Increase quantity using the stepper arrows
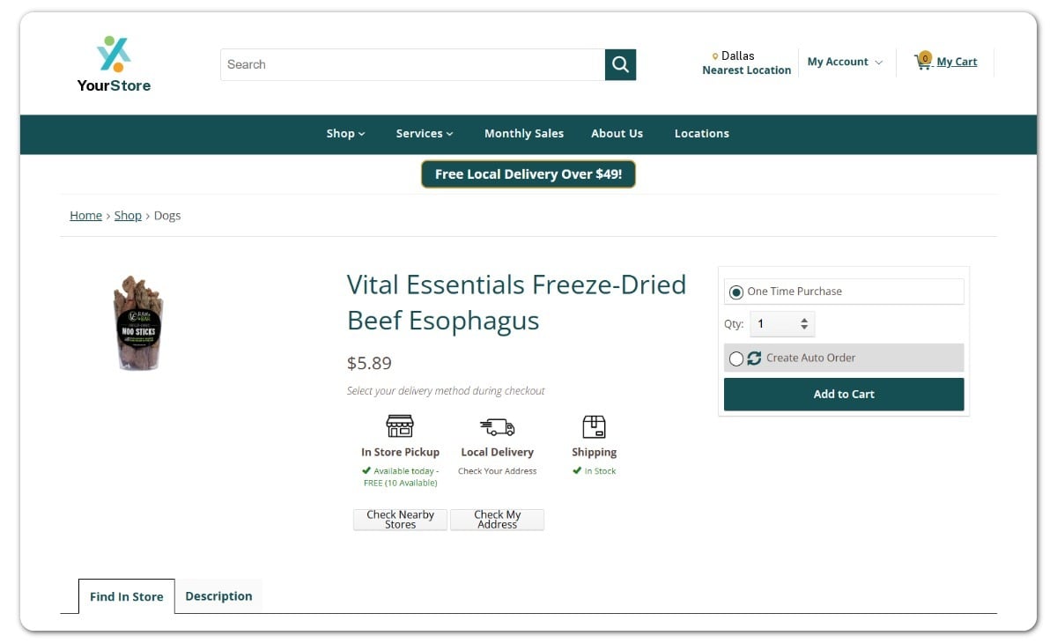The height and width of the screenshot is (643, 1057). pos(802,320)
